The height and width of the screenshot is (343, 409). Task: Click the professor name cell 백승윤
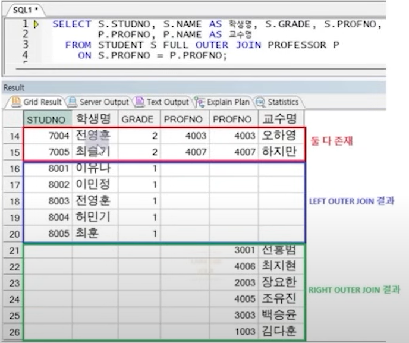pos(281,315)
